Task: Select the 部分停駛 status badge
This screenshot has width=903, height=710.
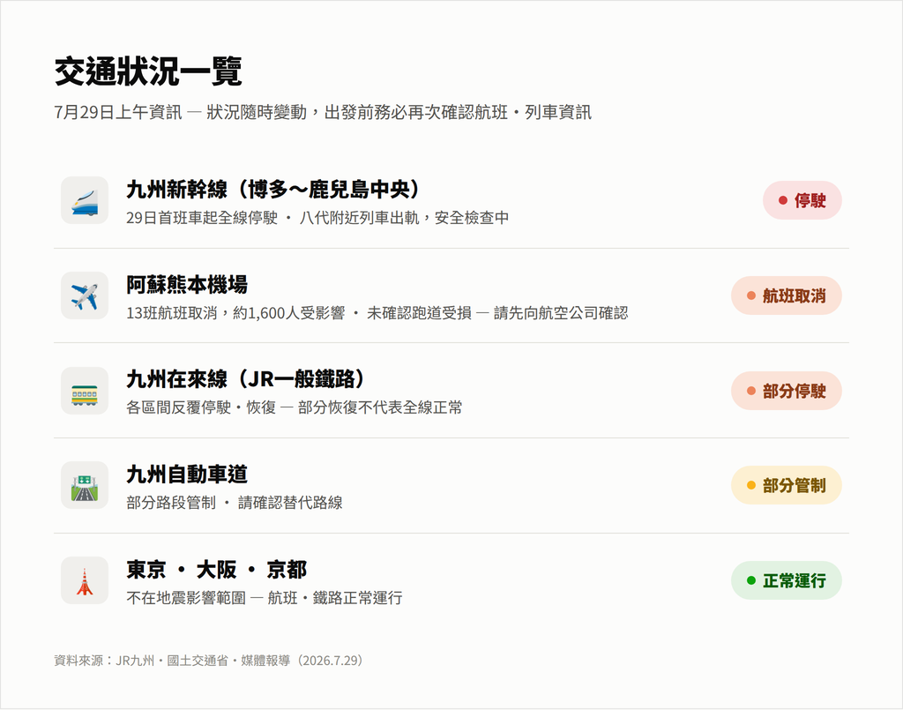Action: pos(787,391)
